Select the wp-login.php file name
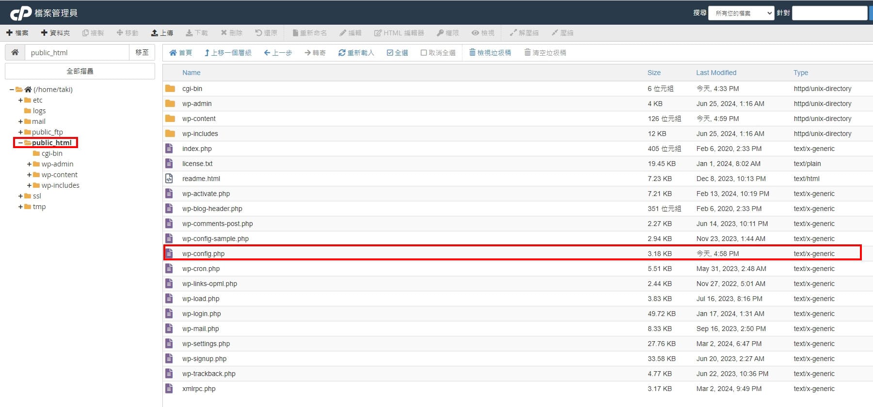Viewport: 873px width, 407px height. (201, 314)
